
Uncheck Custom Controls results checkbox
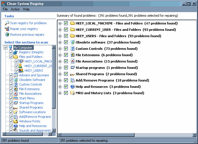coord(66,48)
